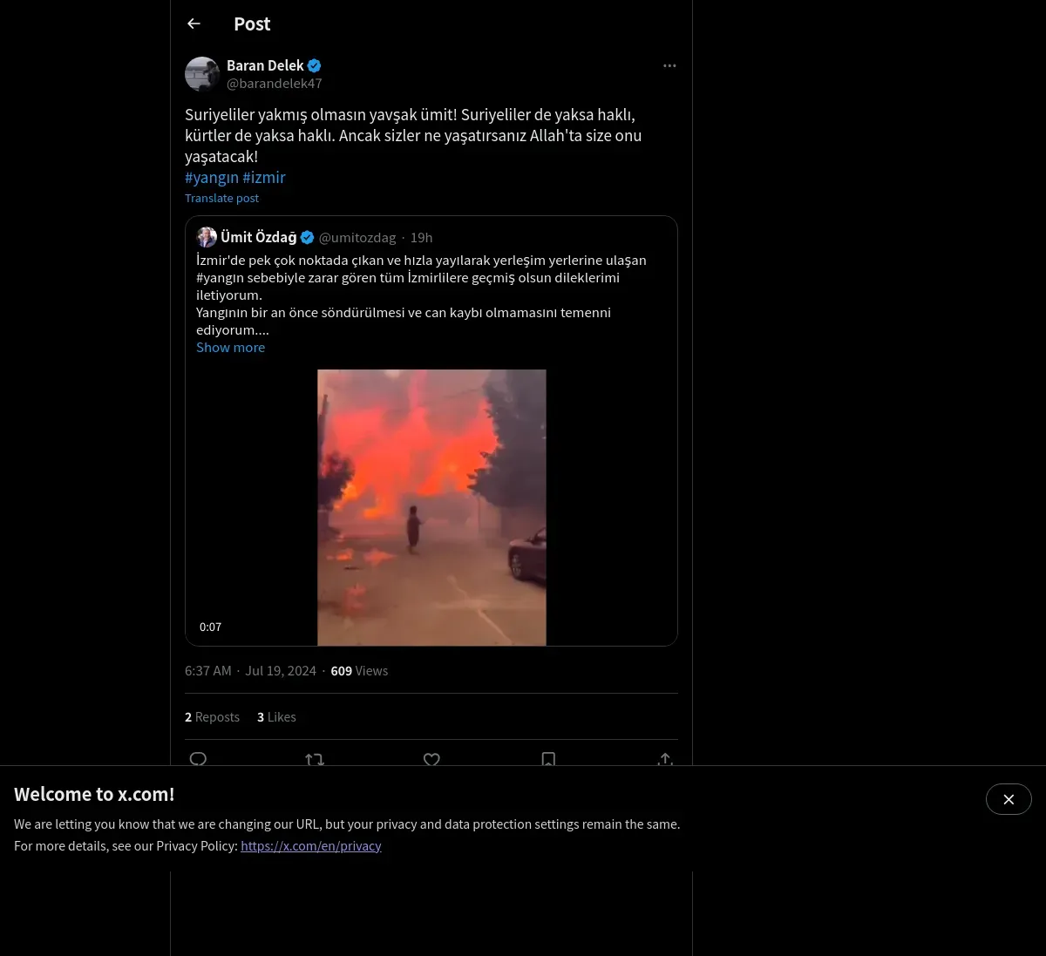Image resolution: width=1046 pixels, height=956 pixels.
Task: View the 3 Likes list
Action: point(276,716)
